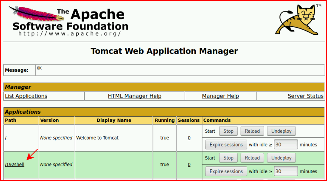The width and height of the screenshot is (327, 181).
Task: Open the /192shell application link
Action: click(15, 165)
